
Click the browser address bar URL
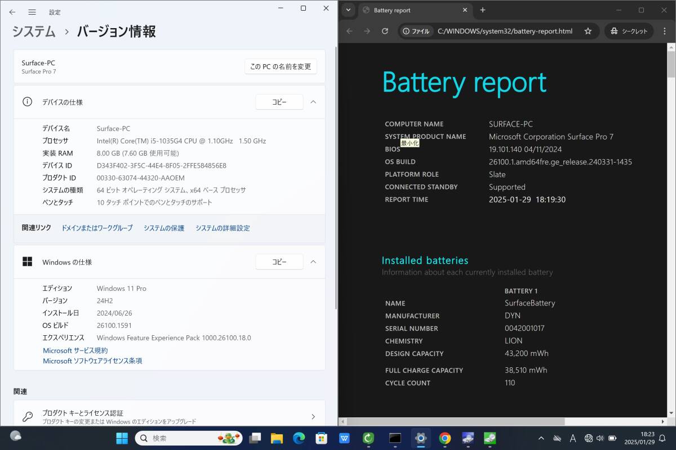click(x=505, y=31)
